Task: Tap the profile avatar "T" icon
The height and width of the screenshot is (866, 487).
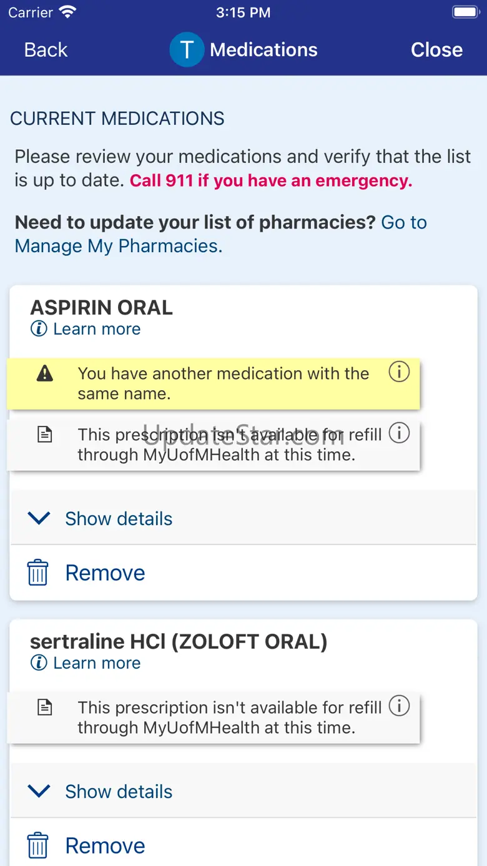Action: coord(187,50)
